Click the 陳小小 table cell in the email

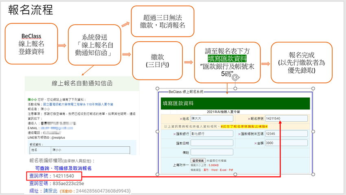coord(90,150)
